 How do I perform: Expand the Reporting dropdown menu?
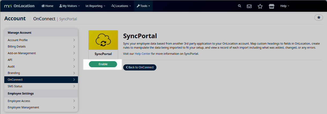95,6
